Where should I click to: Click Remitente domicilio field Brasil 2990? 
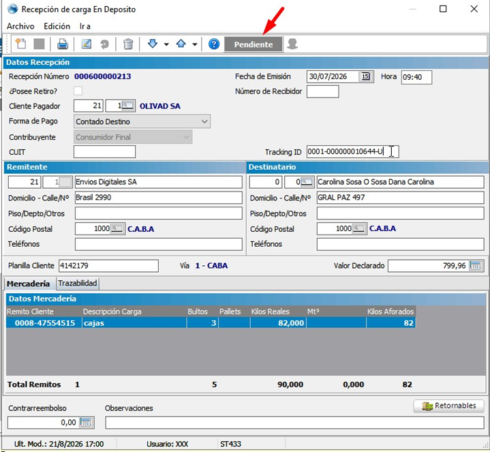tap(158, 198)
